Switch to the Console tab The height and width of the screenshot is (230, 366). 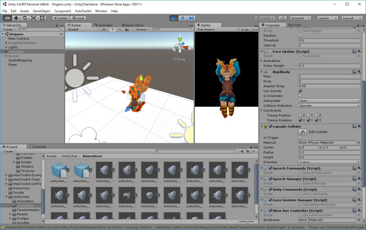coord(38,147)
